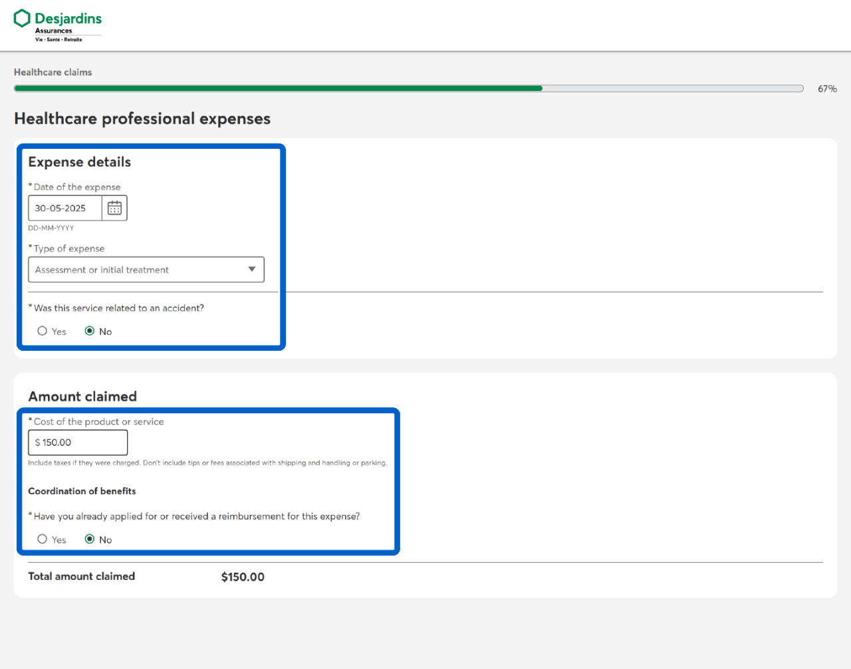Viewport: 851px width, 669px height.
Task: Focus the cost of product or service field
Action: pos(78,442)
